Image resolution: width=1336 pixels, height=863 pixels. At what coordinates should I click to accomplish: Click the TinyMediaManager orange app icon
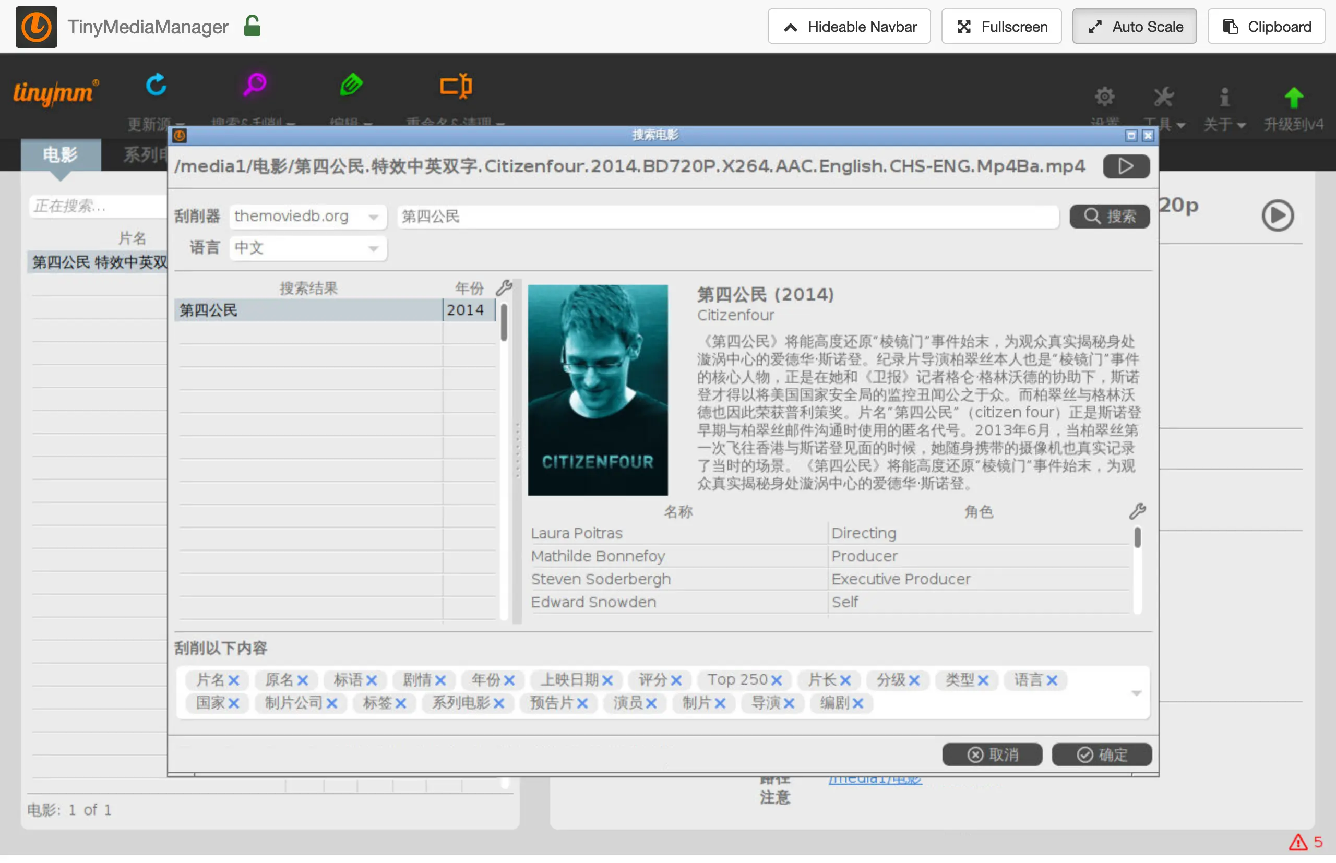36,26
